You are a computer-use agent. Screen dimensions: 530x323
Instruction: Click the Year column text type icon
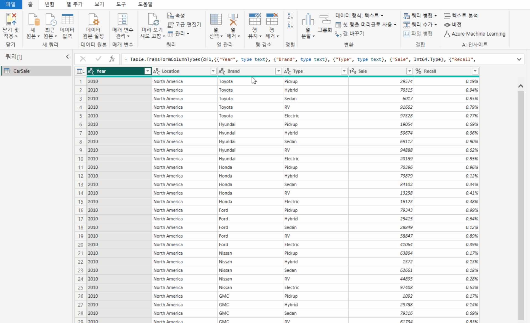(x=91, y=71)
